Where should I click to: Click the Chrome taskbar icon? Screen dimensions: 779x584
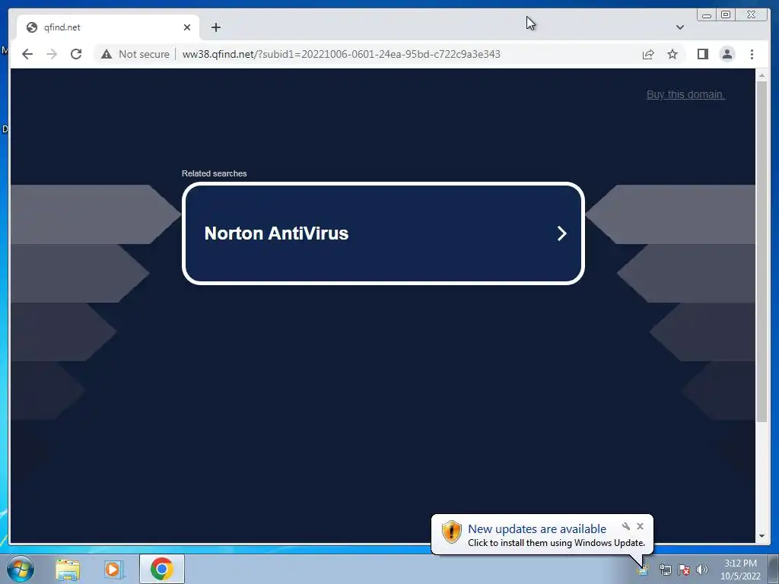coord(161,569)
